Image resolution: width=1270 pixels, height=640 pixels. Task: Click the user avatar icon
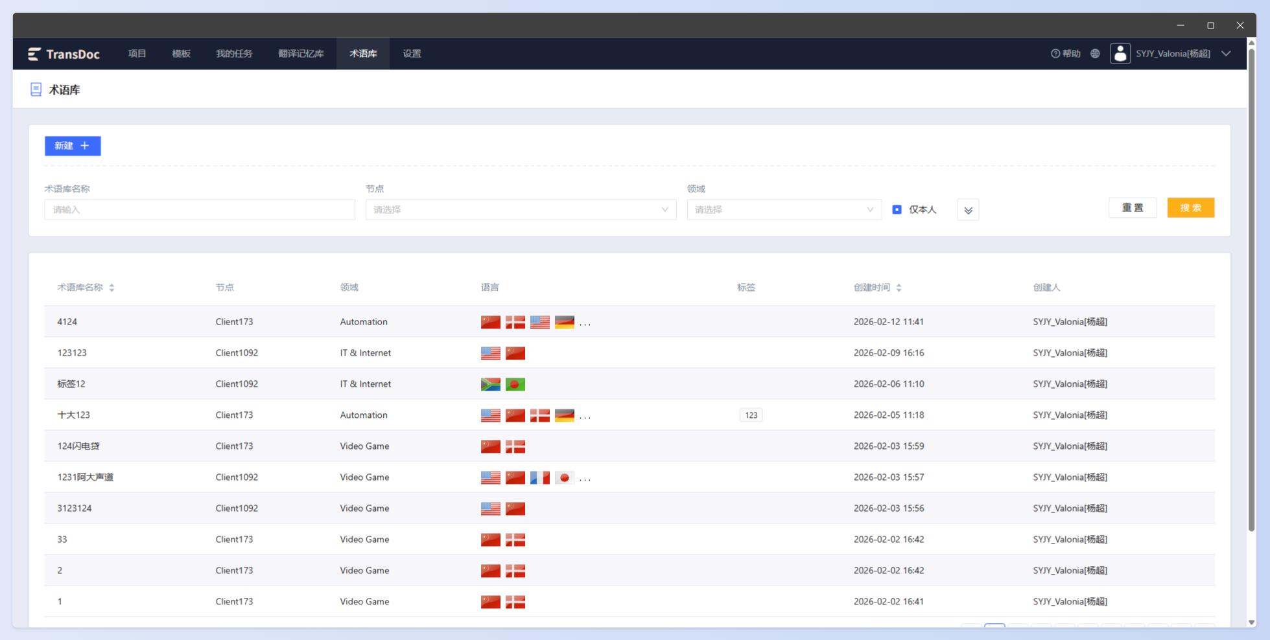(x=1120, y=54)
